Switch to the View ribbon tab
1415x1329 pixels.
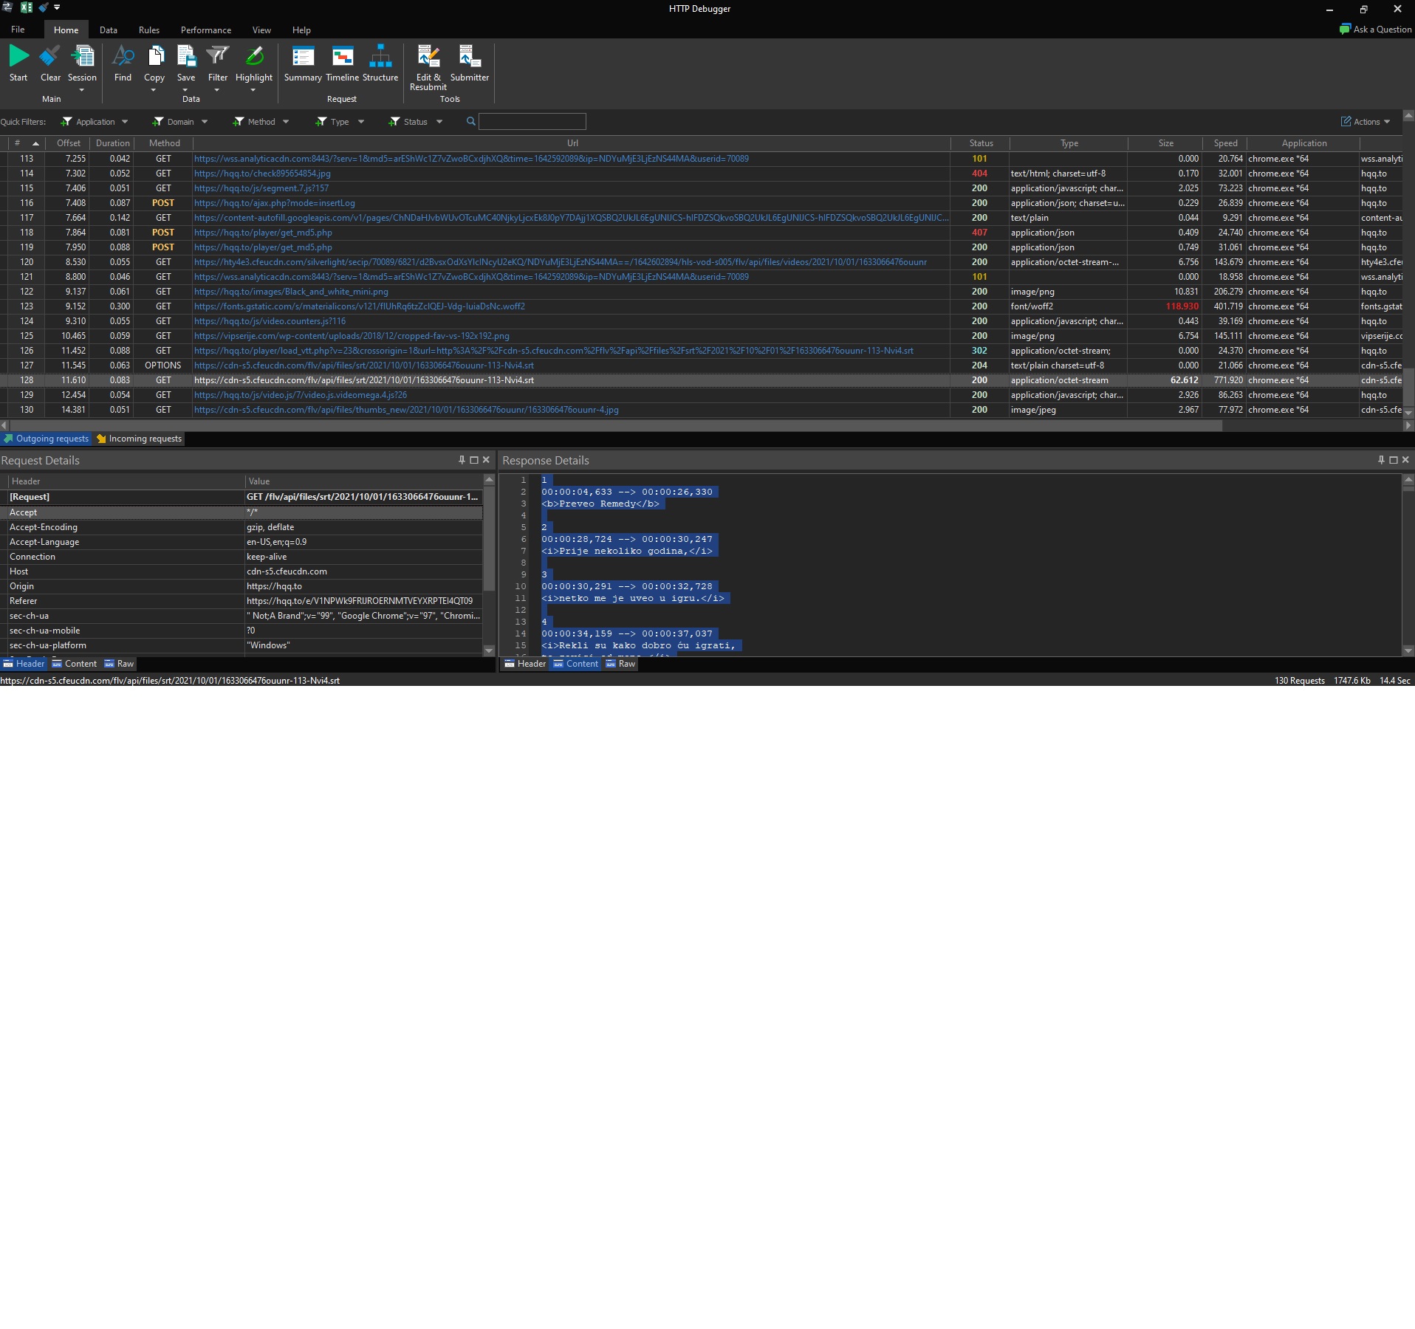[x=261, y=30]
